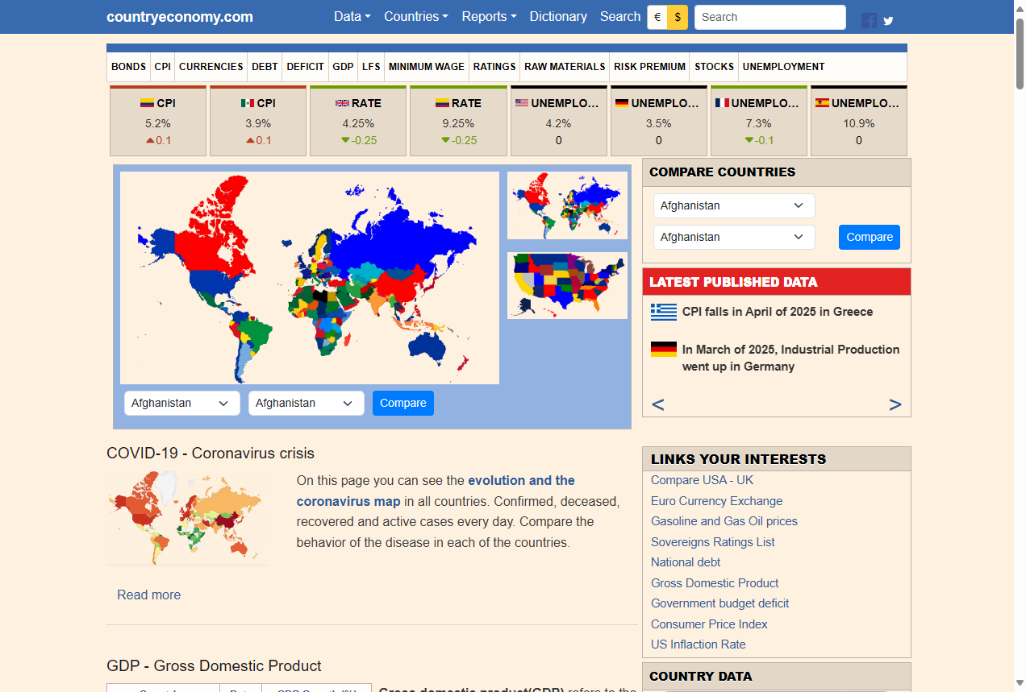
Task: Click the UK flag on the RATE card
Action: coord(342,102)
